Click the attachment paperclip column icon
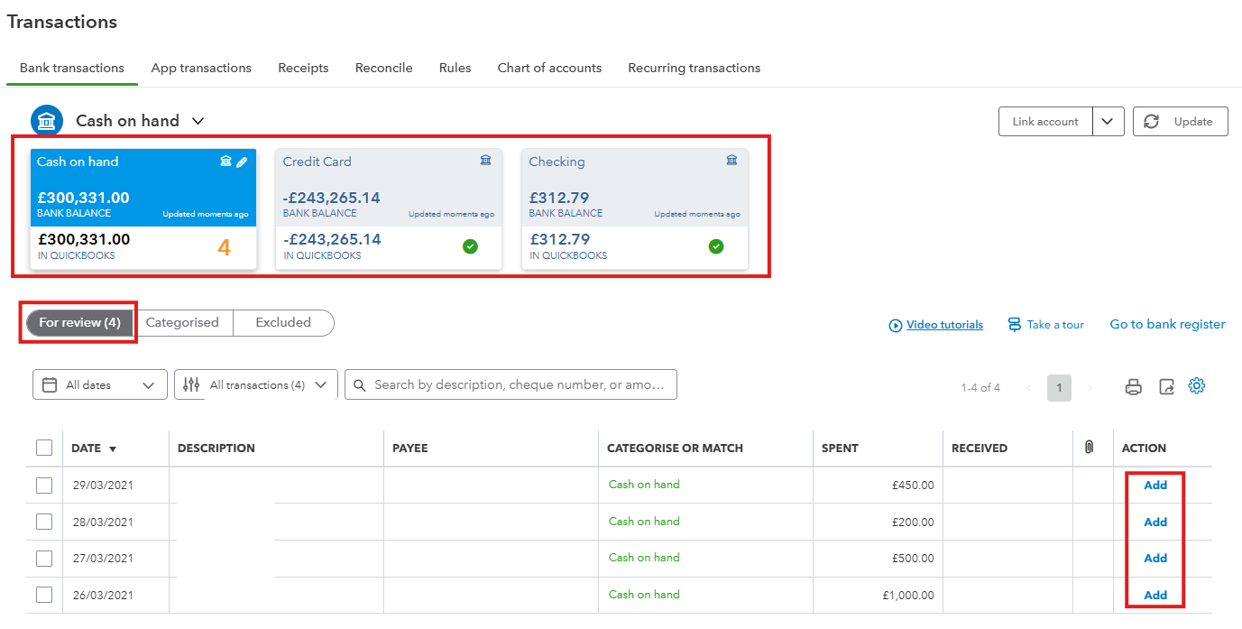The height and width of the screenshot is (629, 1242). 1089,448
